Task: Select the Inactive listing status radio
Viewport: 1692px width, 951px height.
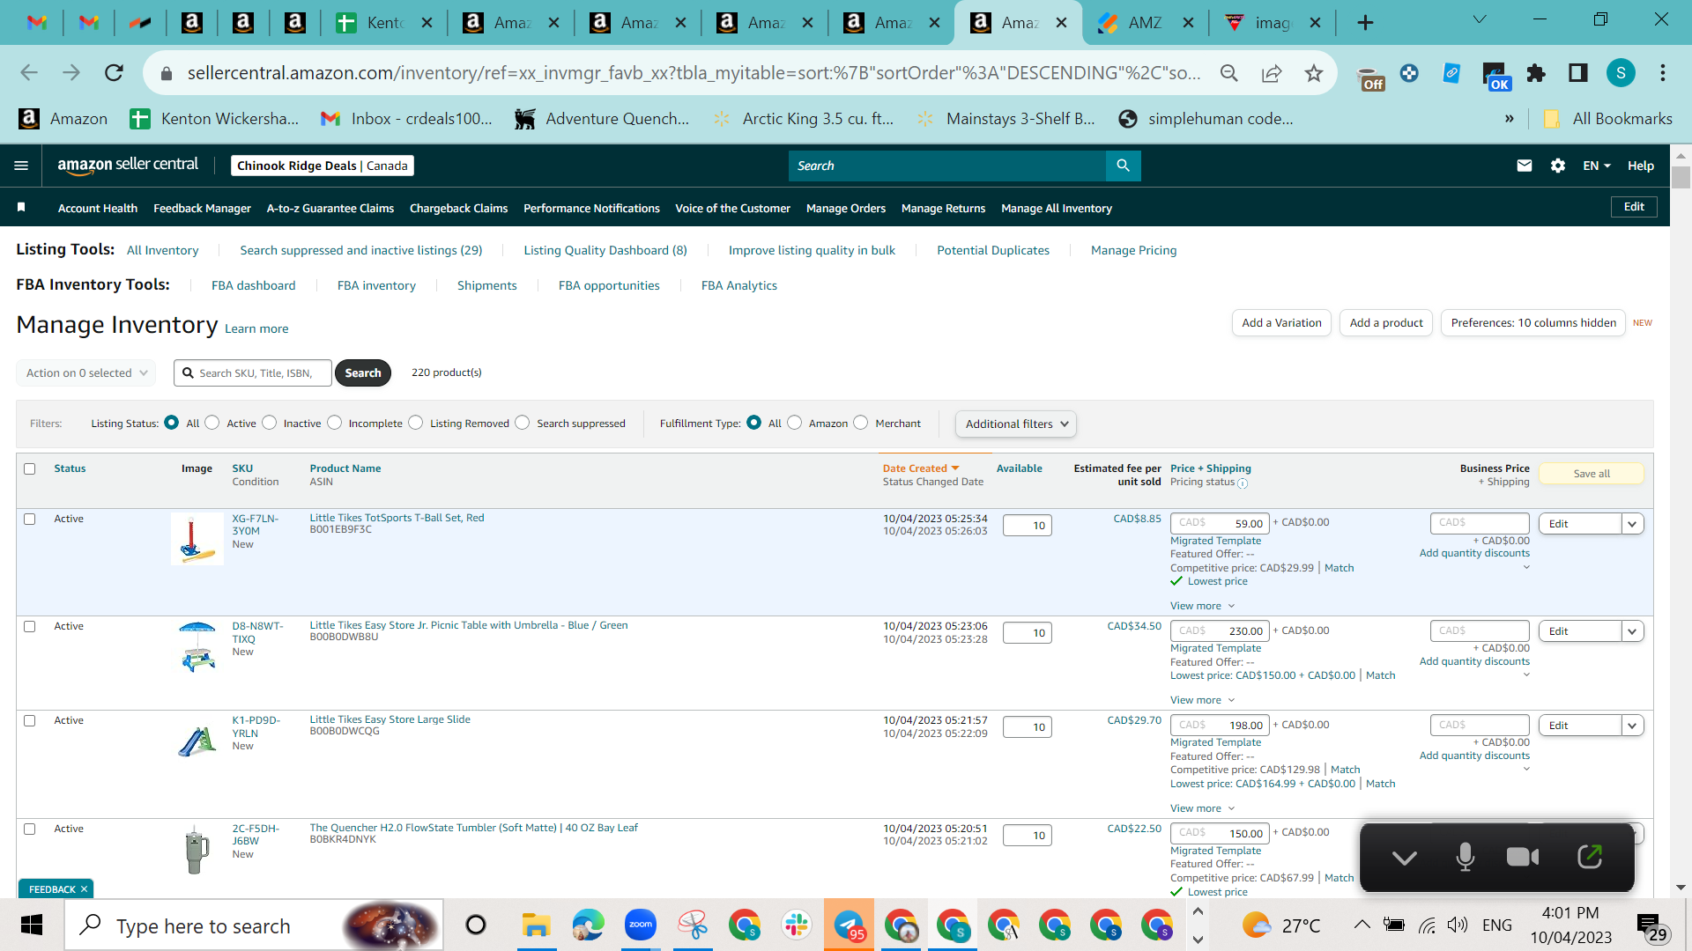Action: coord(270,423)
